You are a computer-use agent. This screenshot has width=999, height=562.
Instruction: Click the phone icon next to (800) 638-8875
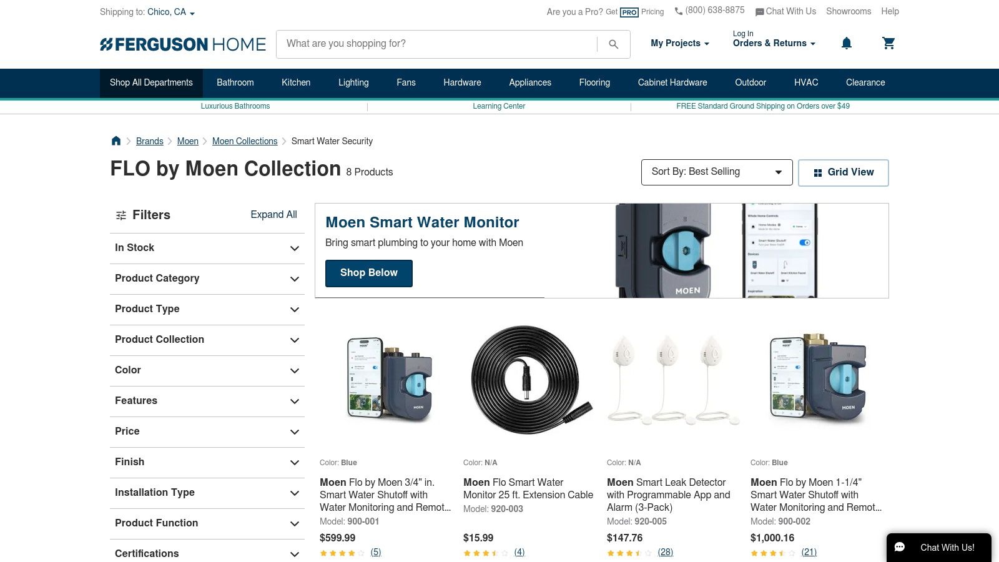pos(679,11)
